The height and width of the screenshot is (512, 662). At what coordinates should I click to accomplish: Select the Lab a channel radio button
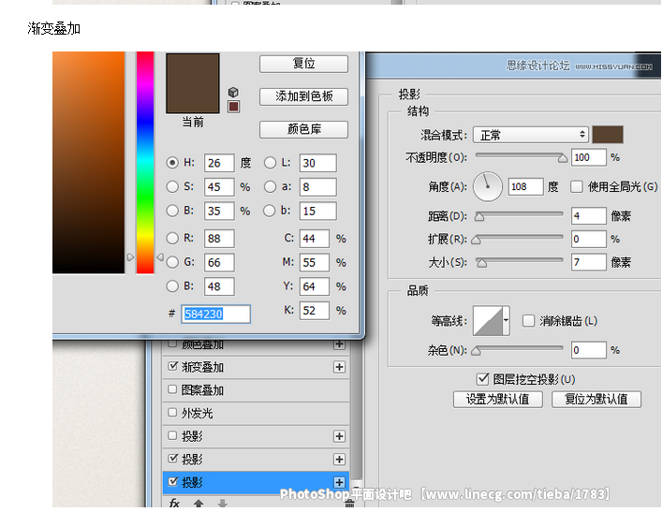coord(270,186)
